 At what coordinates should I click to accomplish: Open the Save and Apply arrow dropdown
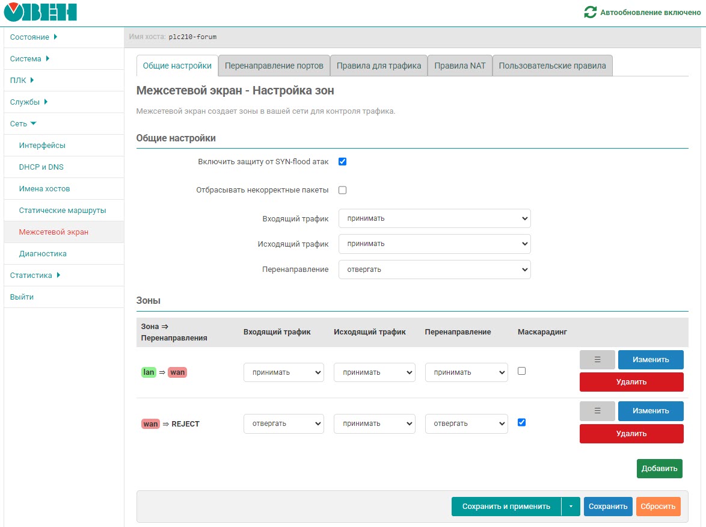571,507
